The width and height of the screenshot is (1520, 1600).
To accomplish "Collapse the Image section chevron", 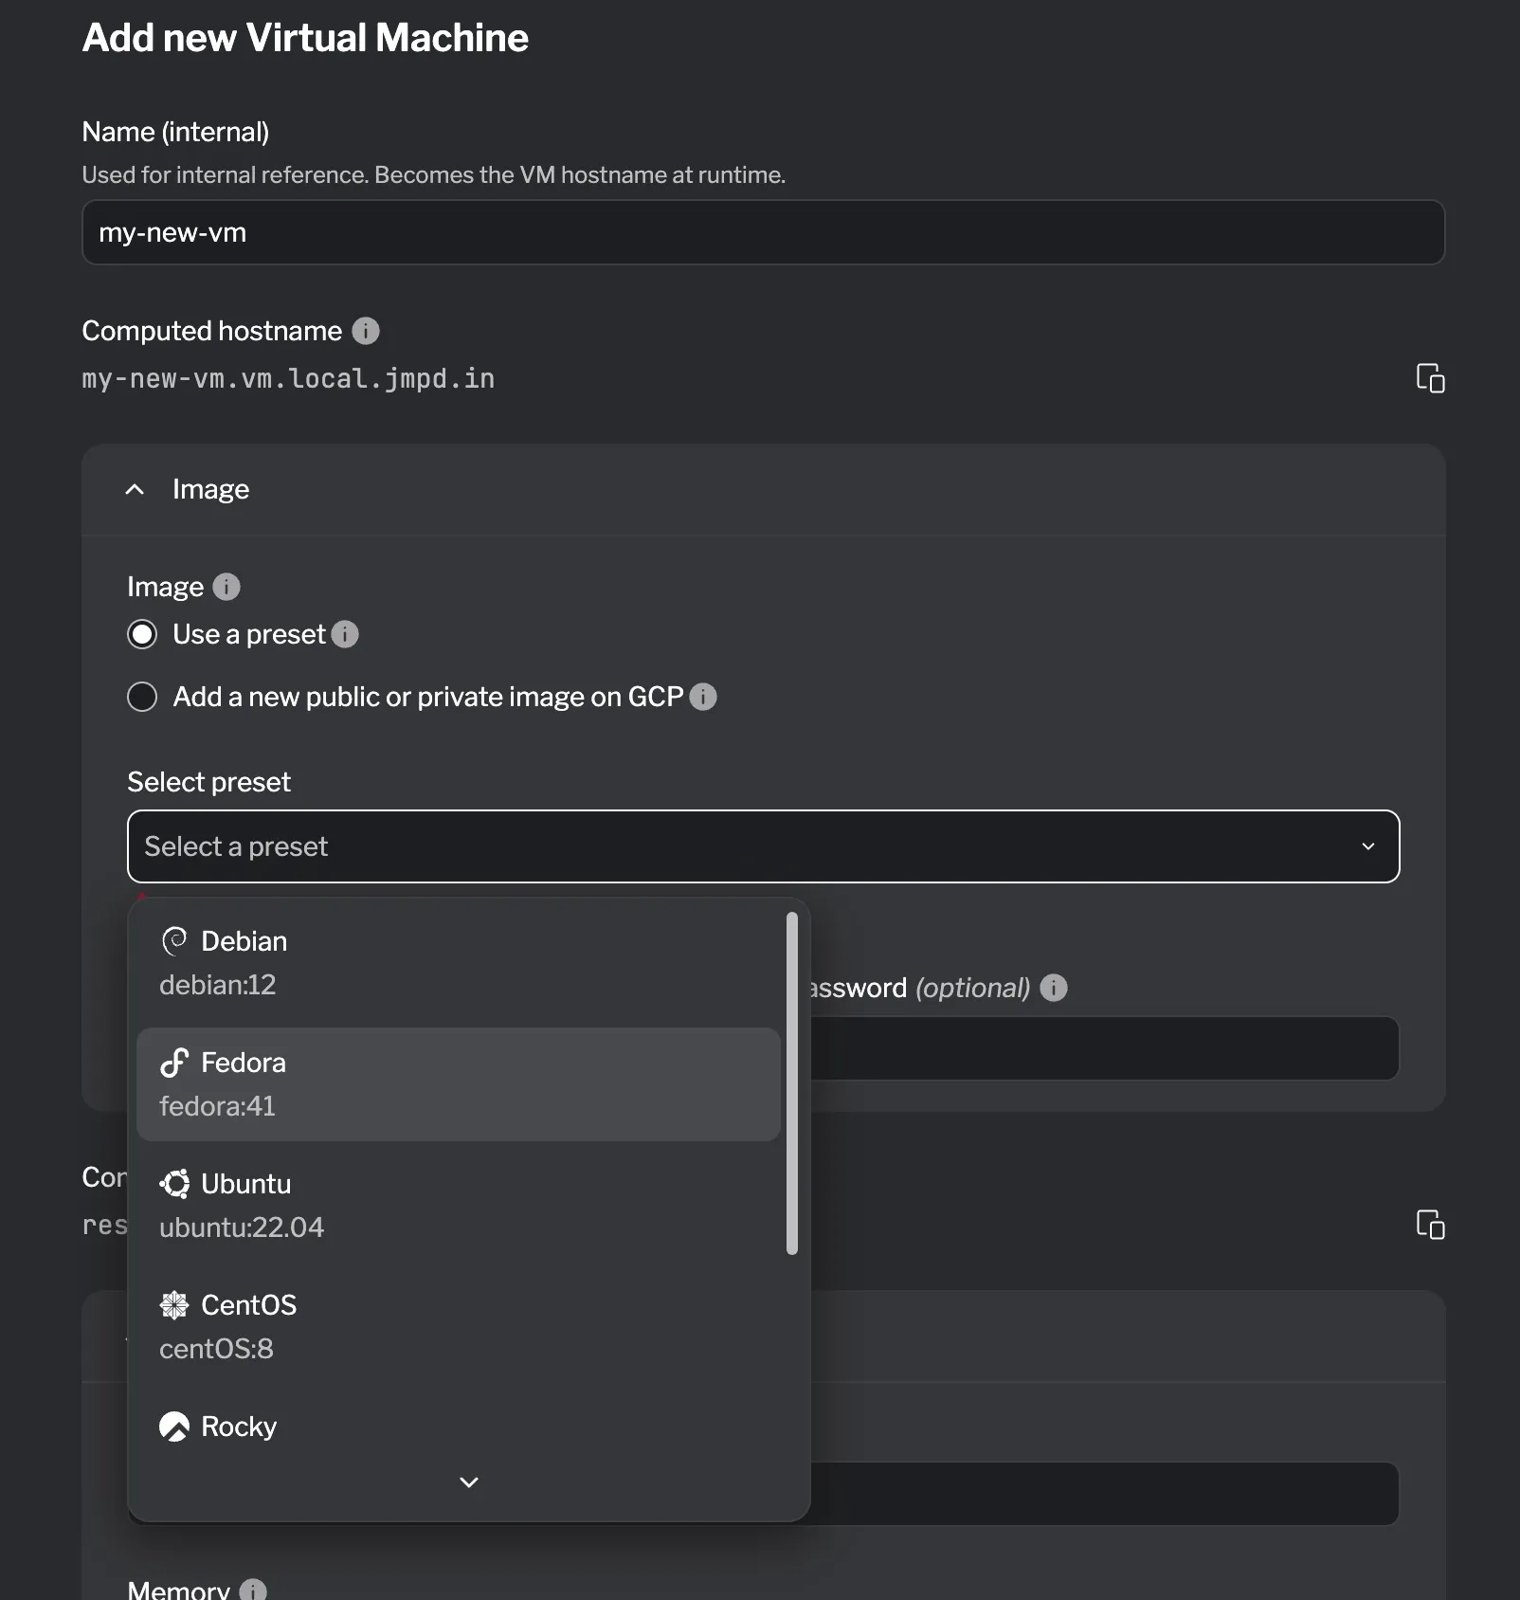I will [x=135, y=489].
